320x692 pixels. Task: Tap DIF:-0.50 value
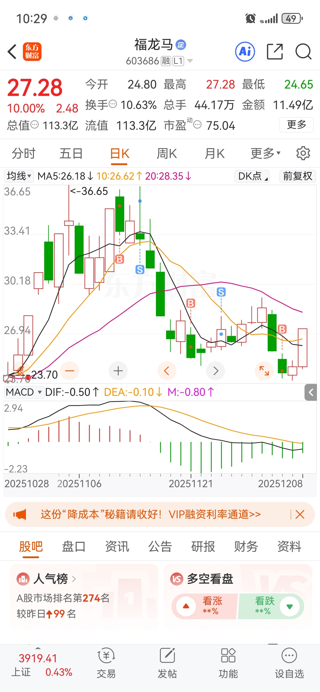(x=72, y=392)
